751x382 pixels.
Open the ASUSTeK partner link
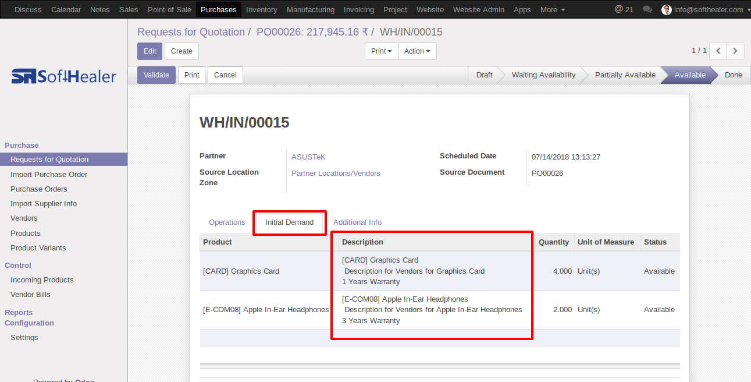click(x=308, y=157)
